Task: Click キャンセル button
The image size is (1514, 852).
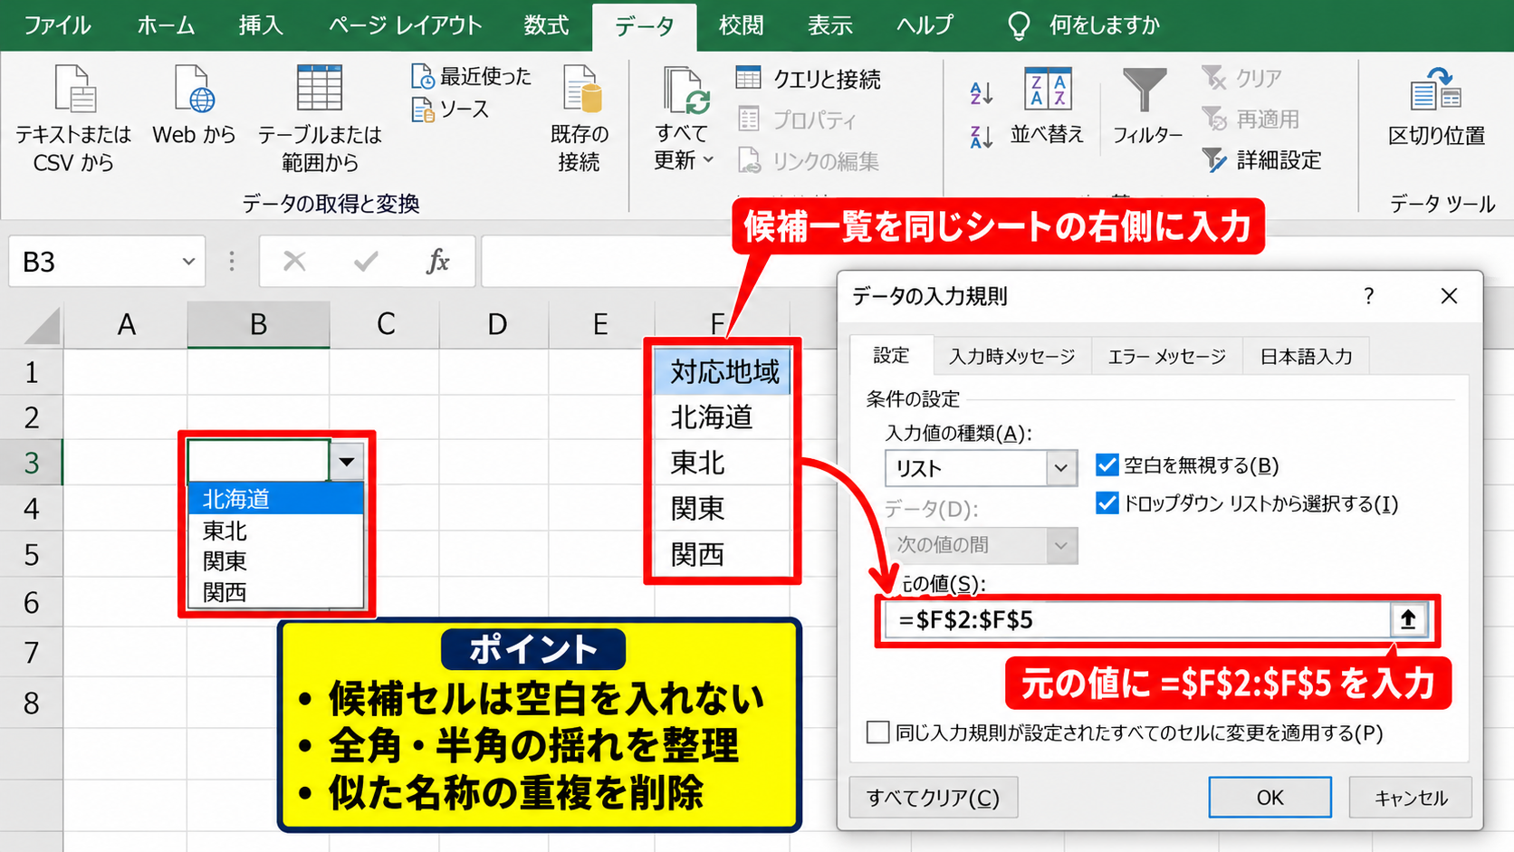Action: pyautogui.click(x=1411, y=798)
